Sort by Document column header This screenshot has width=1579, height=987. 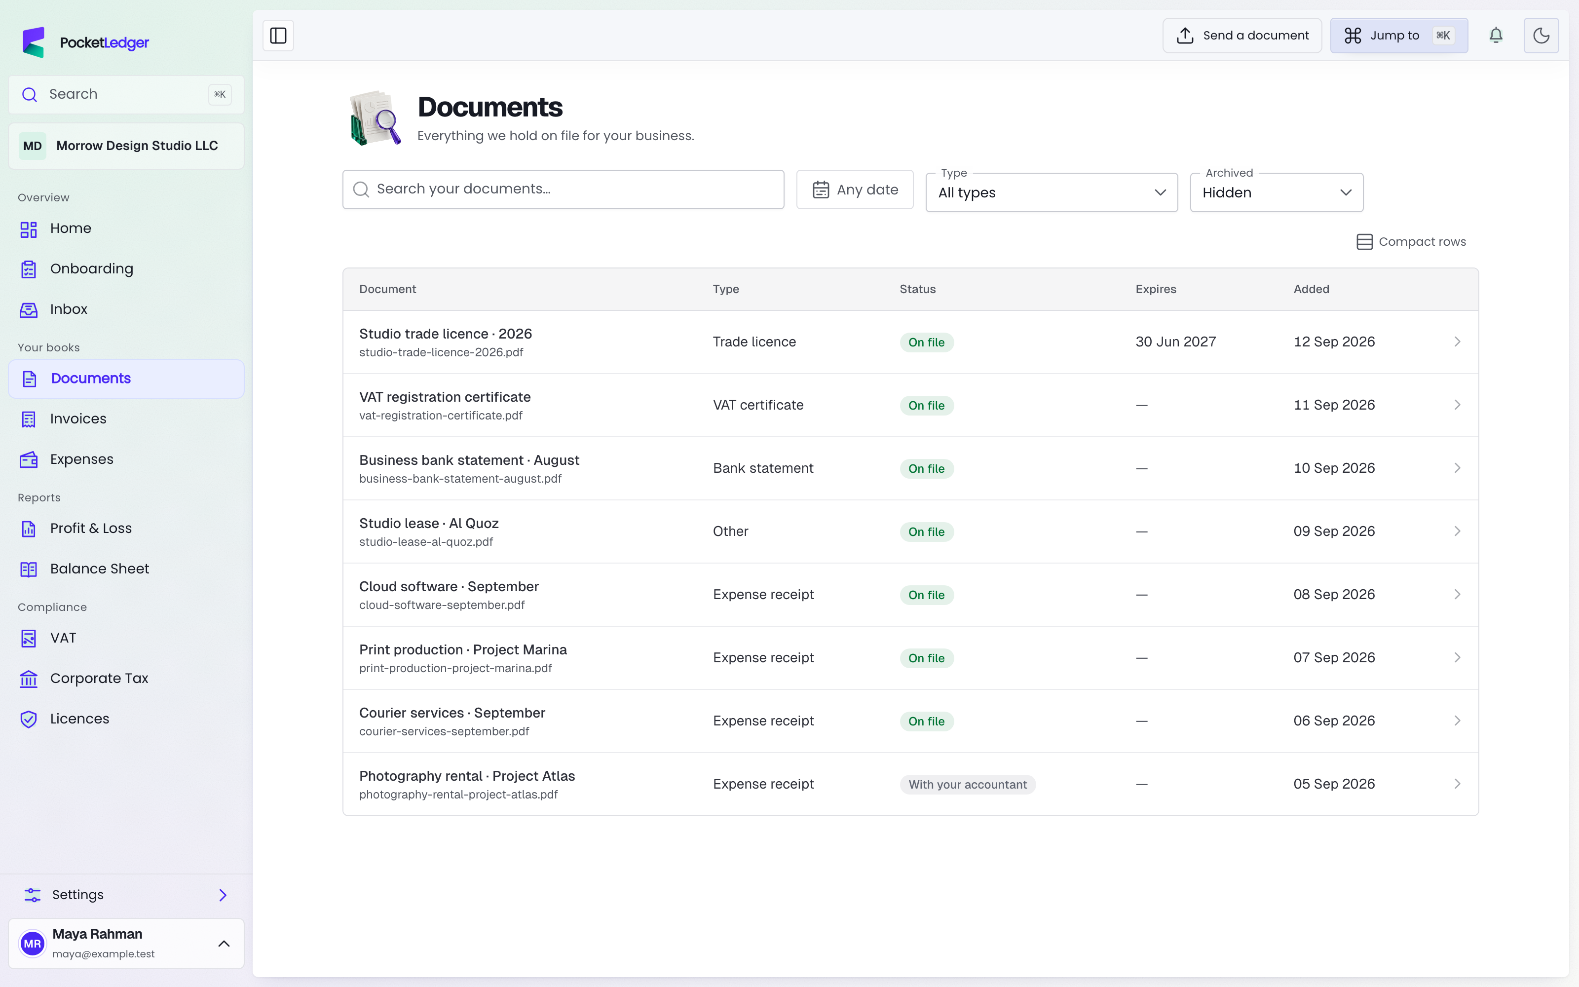coord(387,289)
